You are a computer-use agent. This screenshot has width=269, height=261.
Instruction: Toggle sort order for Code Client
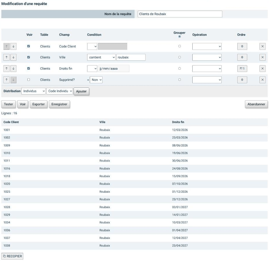point(242,46)
